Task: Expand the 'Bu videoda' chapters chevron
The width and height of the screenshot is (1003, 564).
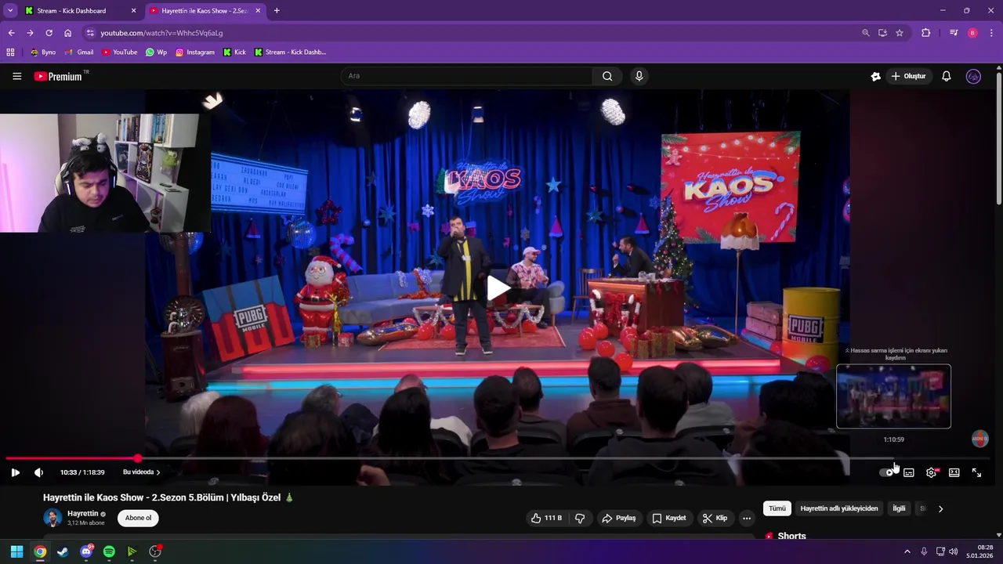Action: [x=158, y=472]
